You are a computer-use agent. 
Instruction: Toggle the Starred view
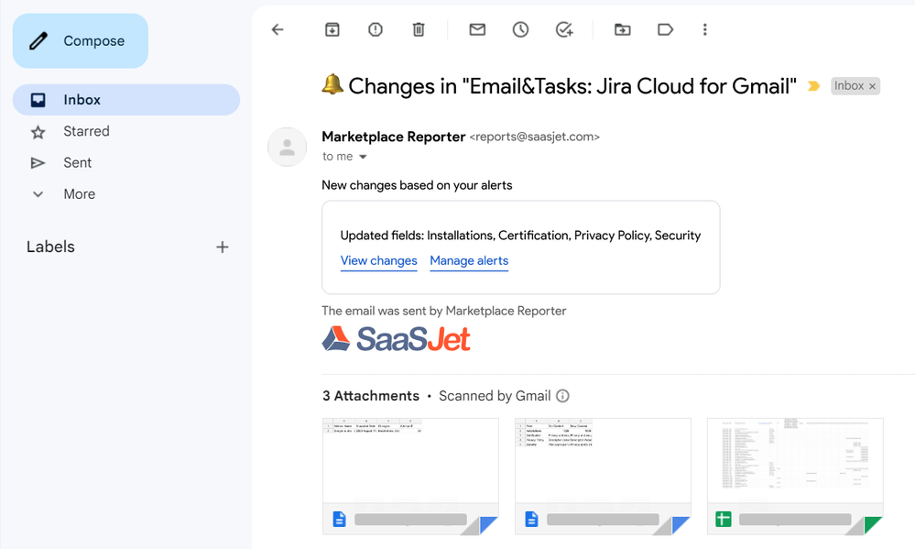pos(86,131)
